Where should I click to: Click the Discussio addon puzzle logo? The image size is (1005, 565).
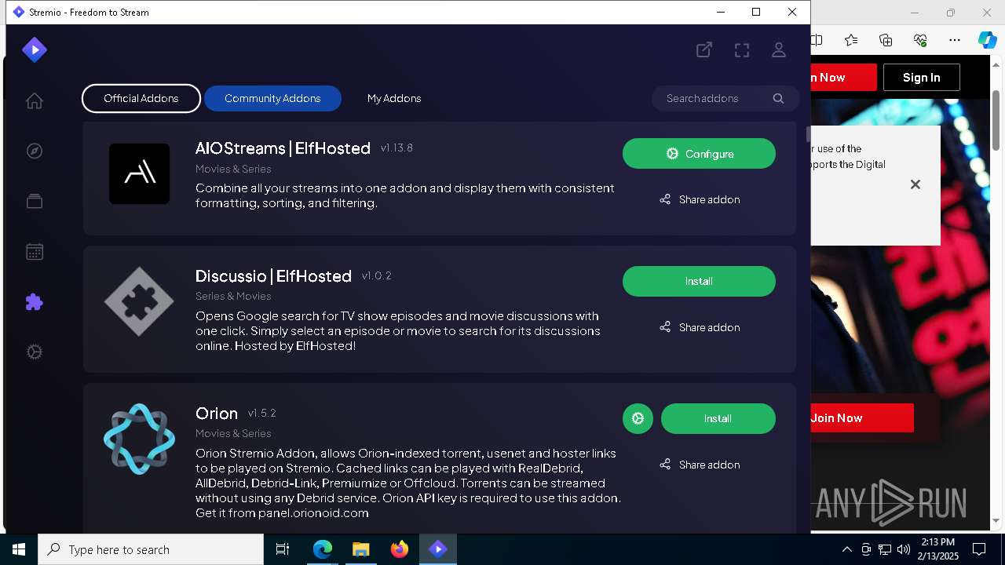[139, 301]
